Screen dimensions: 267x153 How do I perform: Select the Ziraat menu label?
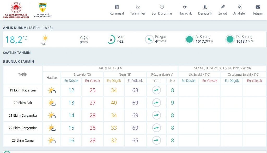point(223,14)
